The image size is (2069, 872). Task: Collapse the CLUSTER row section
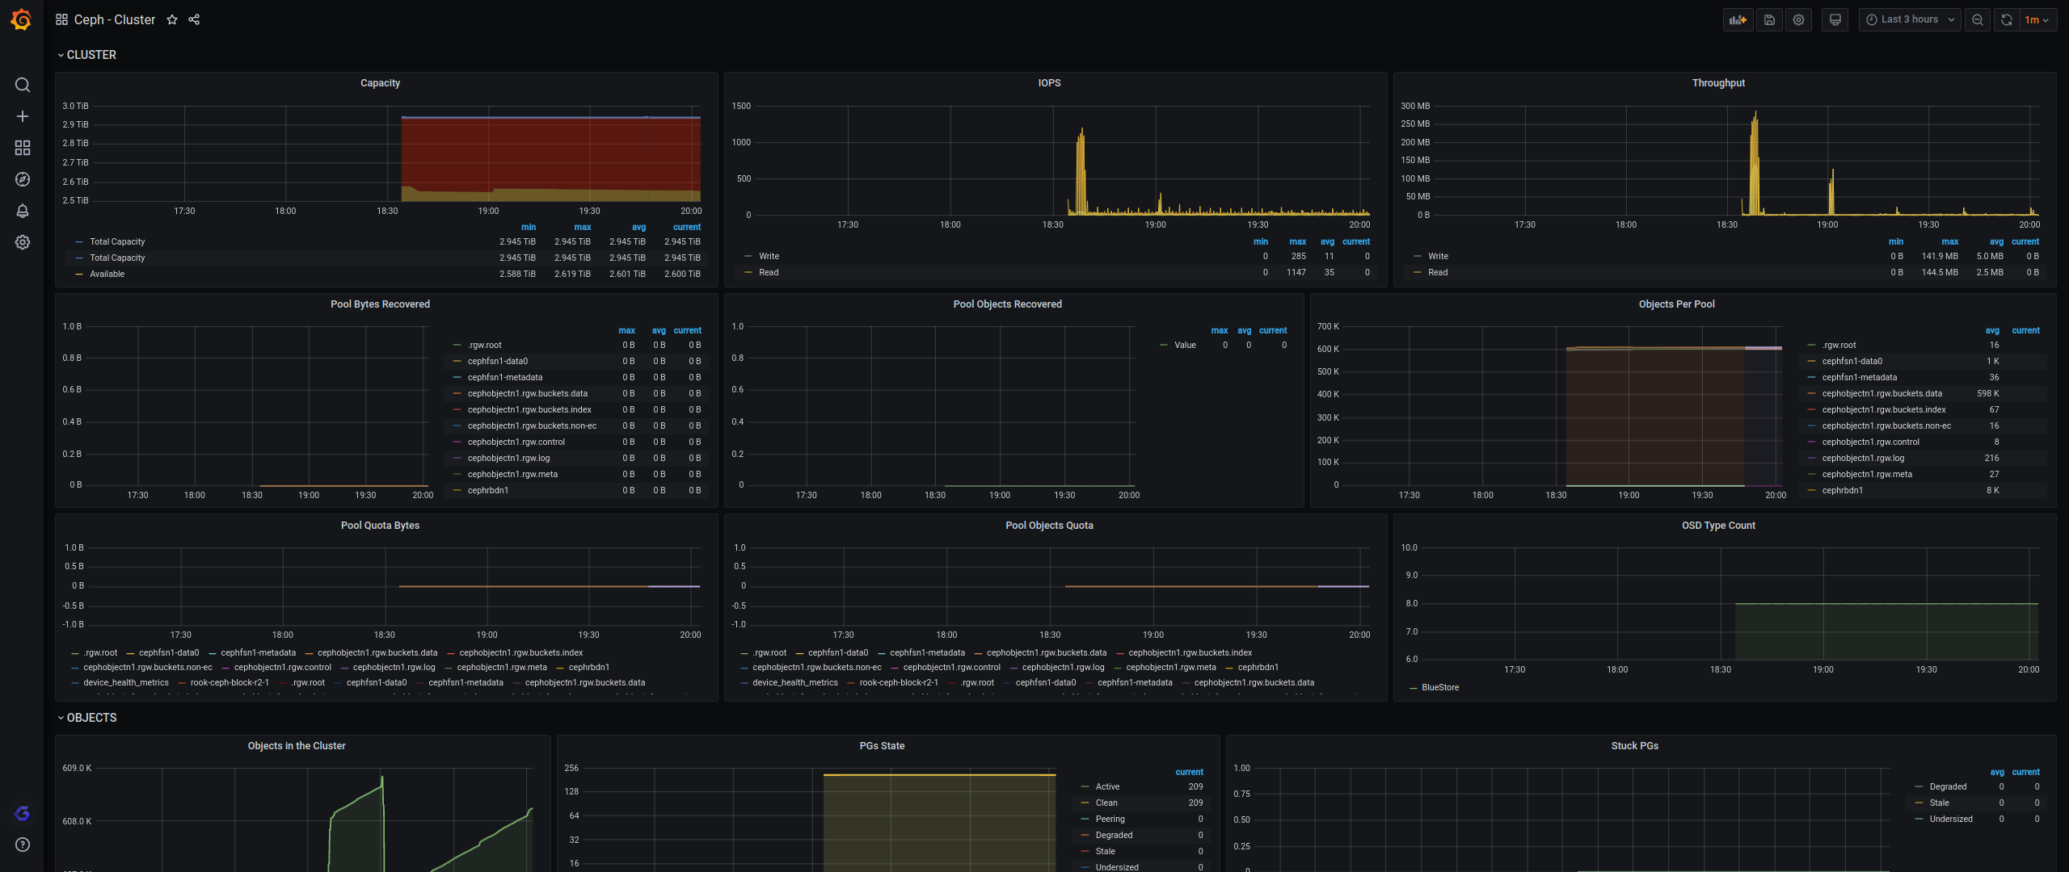click(91, 55)
